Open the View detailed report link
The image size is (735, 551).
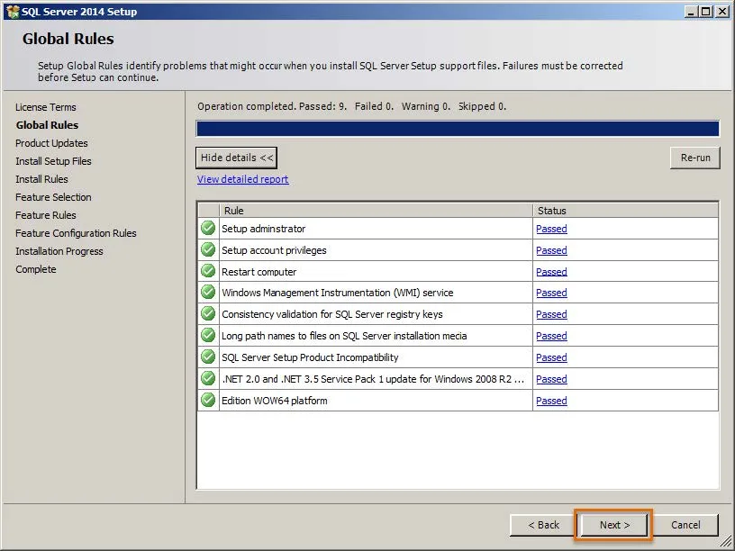243,179
